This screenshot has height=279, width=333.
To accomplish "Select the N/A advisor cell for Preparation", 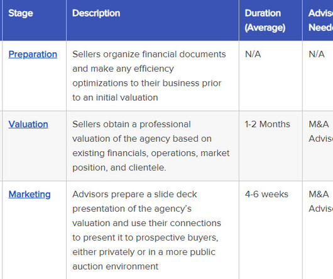I will (317, 54).
